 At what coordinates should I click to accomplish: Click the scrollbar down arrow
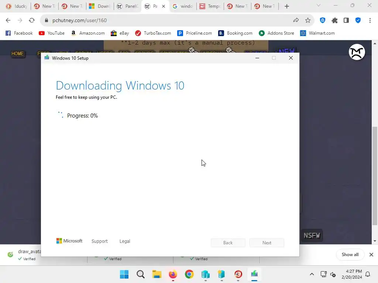375,241
